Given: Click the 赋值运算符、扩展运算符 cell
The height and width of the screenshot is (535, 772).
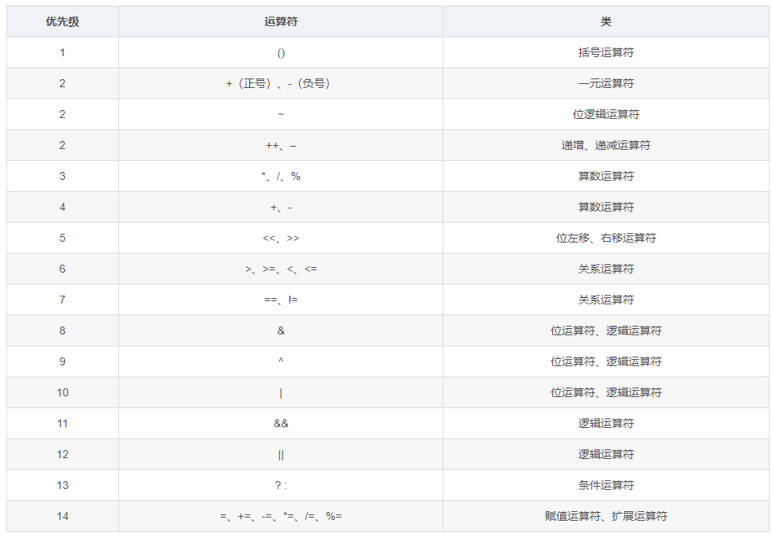Looking at the screenshot, I should (605, 516).
